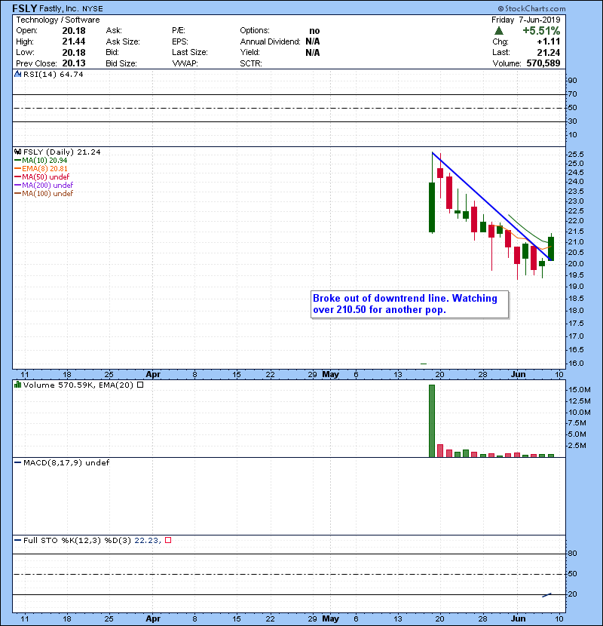The height and width of the screenshot is (626, 603).
Task: Click the tallest green volume bar
Action: point(432,421)
